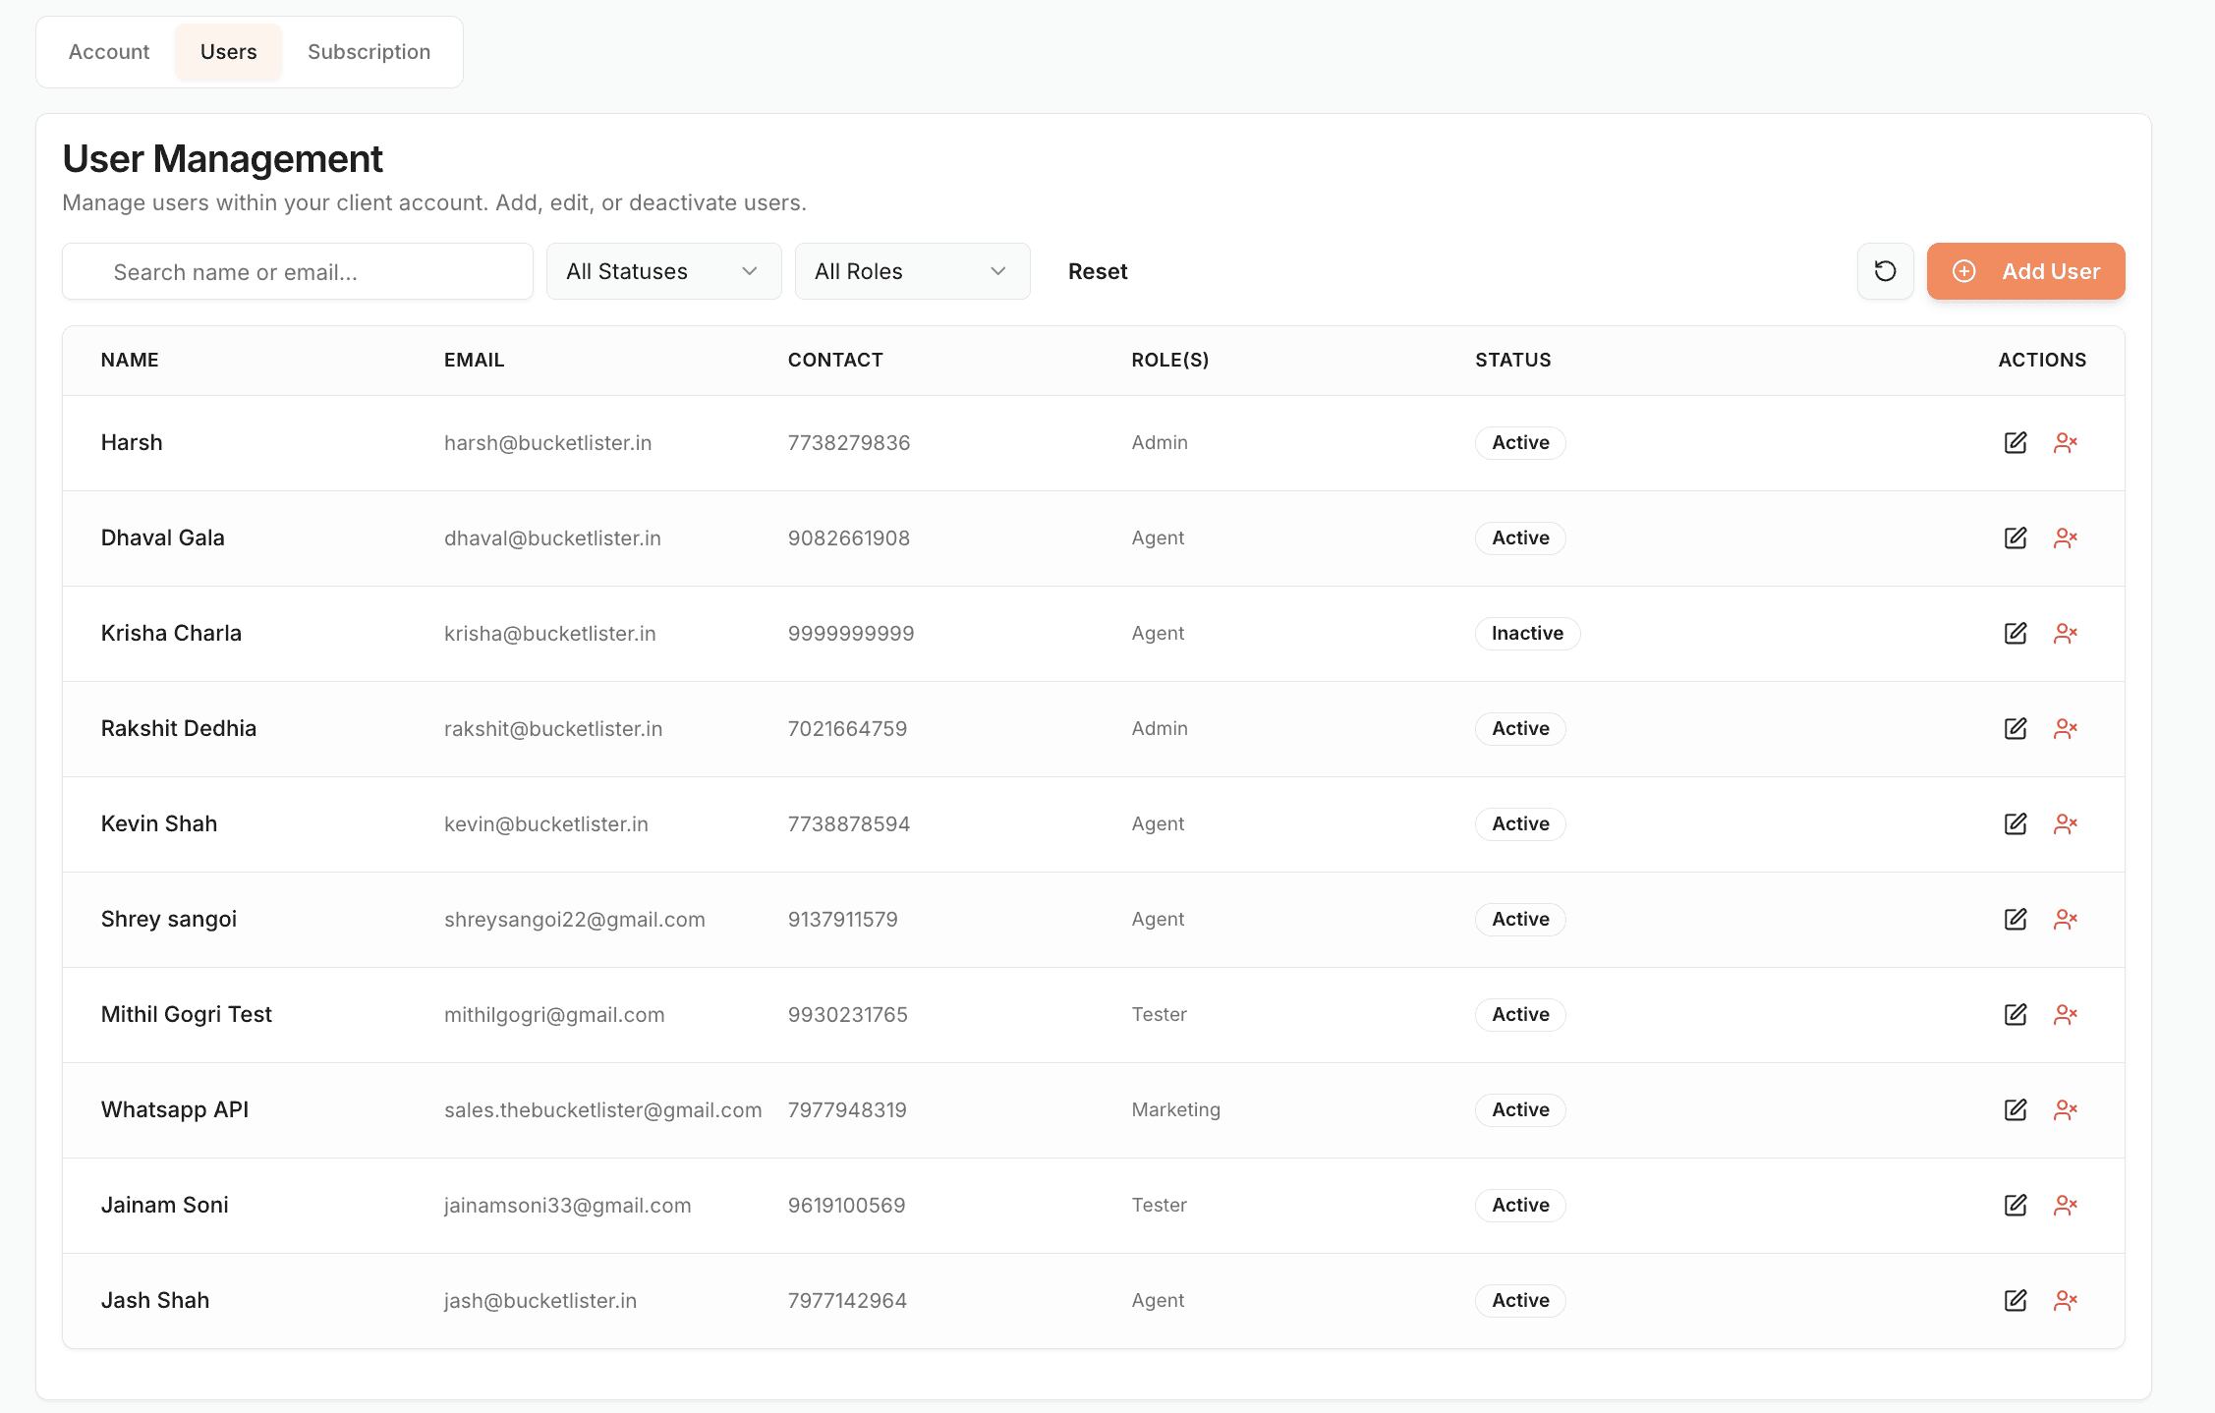Open the Subscription tab
Screen dimensions: 2215x1413
[x=369, y=52]
